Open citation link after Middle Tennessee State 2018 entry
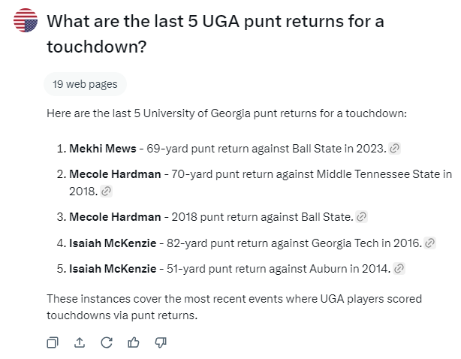The image size is (461, 359). pos(106,192)
